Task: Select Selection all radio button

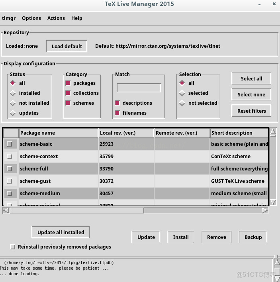Action: 182,83
